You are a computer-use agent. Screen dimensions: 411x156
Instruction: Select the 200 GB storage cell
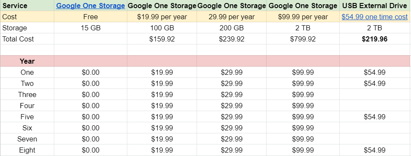tap(232, 28)
